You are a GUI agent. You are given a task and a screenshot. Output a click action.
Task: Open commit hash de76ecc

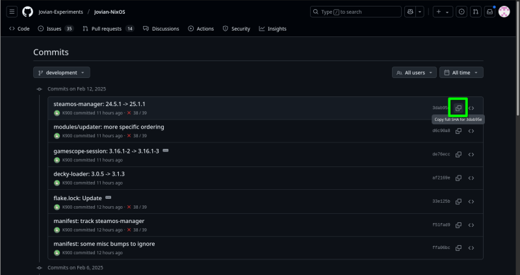[441, 154]
